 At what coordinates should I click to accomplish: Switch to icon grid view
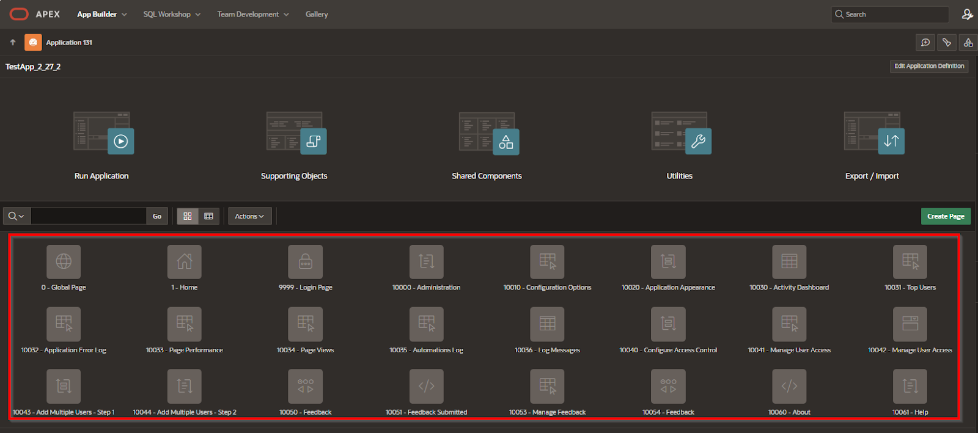click(x=188, y=216)
